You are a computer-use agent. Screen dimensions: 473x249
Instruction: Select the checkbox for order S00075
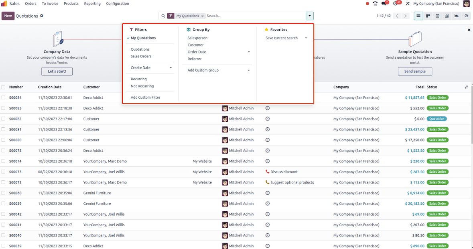point(4,151)
